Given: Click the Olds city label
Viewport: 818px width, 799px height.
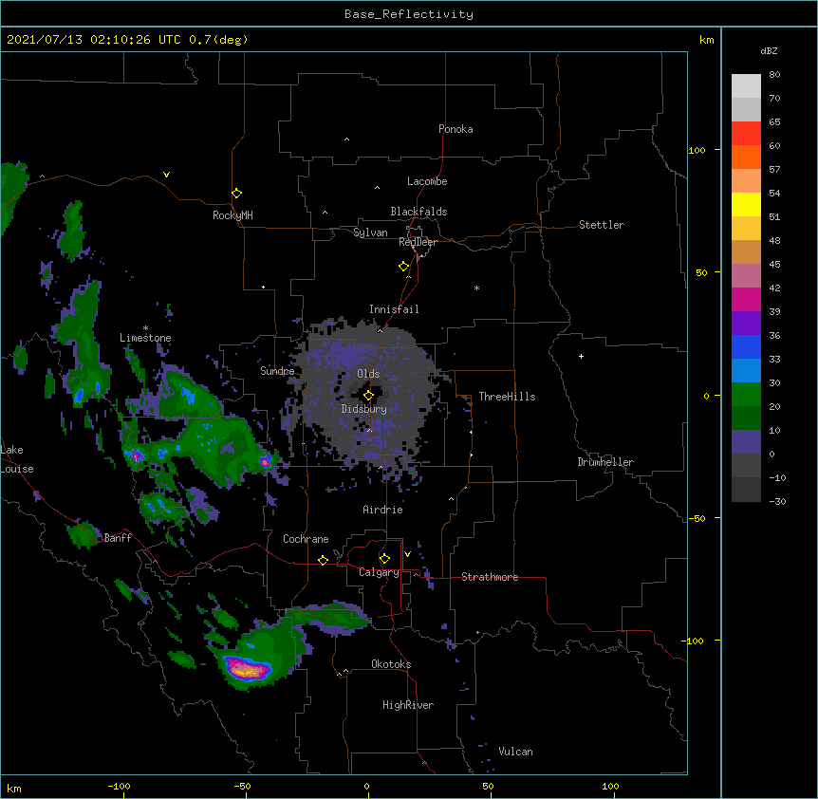Looking at the screenshot, I should [x=368, y=374].
